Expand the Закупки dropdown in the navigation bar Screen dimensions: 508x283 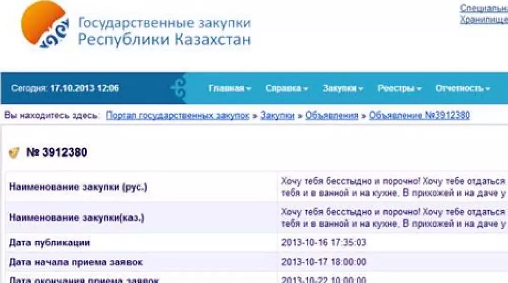[342, 88]
